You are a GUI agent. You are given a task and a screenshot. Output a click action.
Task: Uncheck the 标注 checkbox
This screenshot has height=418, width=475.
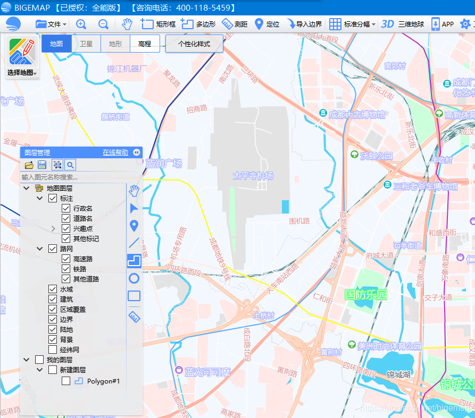click(x=53, y=199)
